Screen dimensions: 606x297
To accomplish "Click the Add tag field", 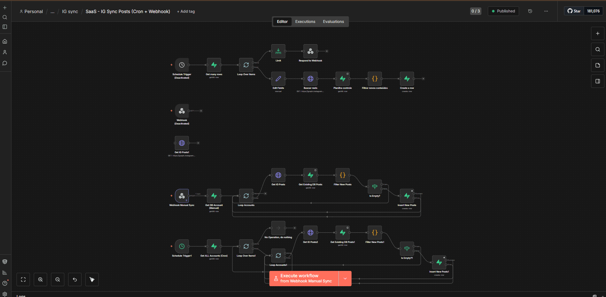I will coord(186,11).
